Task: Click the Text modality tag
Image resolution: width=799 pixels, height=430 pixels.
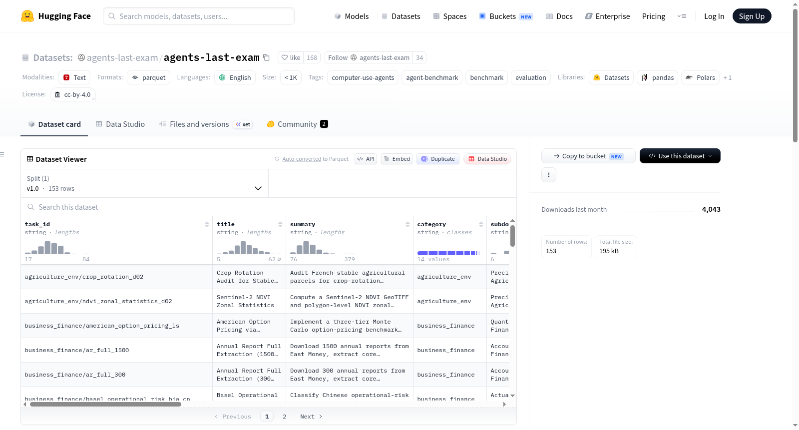Action: coord(74,77)
